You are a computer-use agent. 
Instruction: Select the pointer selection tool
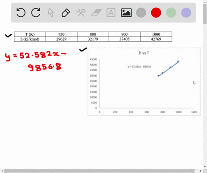(51, 12)
